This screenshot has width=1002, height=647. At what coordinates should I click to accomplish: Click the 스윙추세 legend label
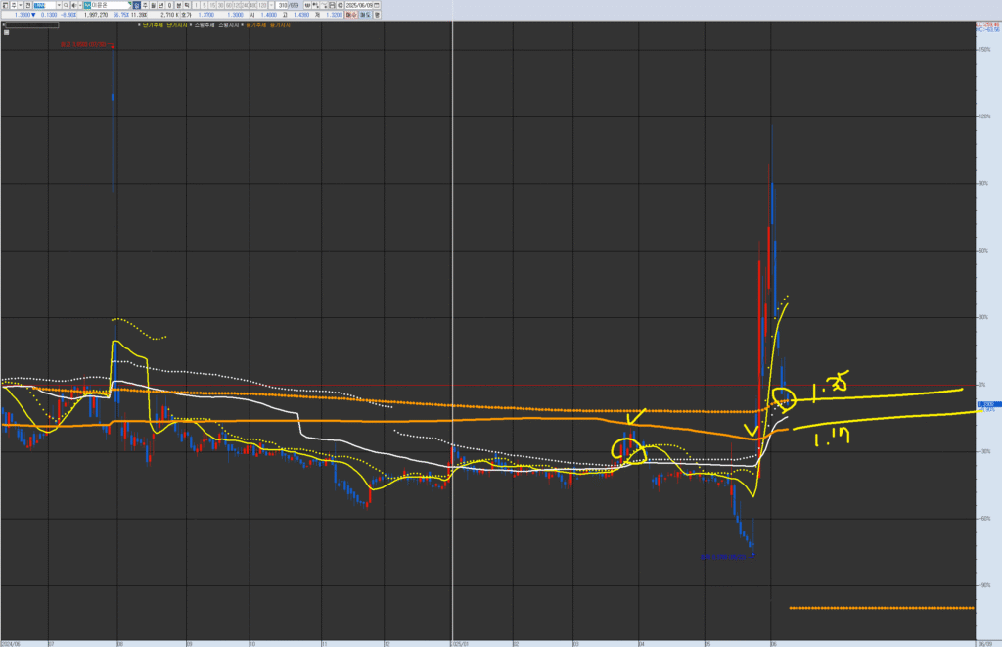click(x=205, y=25)
